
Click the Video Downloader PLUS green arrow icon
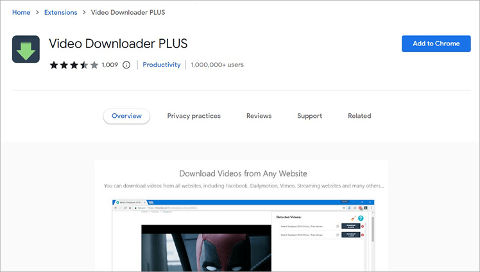pyautogui.click(x=26, y=49)
